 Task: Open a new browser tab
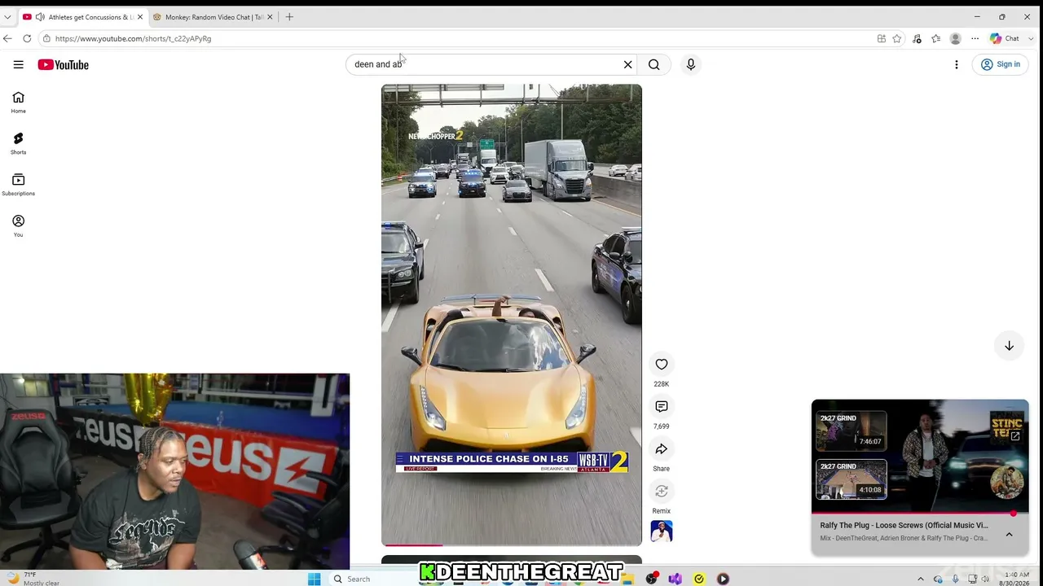coord(289,16)
